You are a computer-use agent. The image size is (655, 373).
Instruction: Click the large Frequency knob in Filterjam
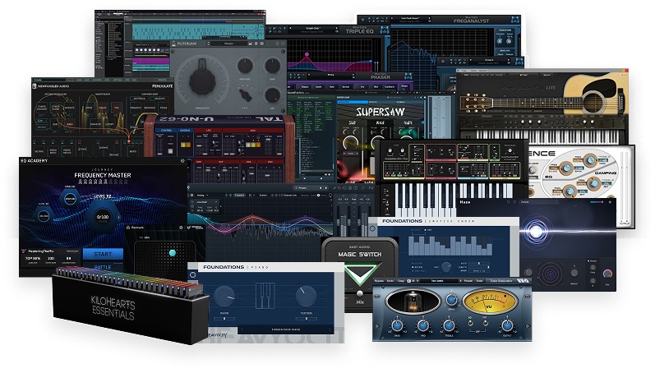tap(202, 81)
